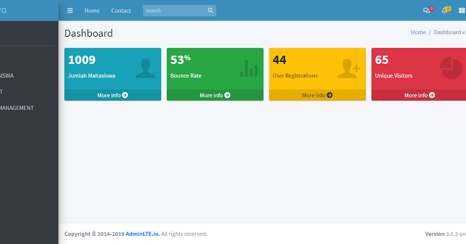Click the Home breadcrumb link
This screenshot has width=466, height=244.
(418, 32)
